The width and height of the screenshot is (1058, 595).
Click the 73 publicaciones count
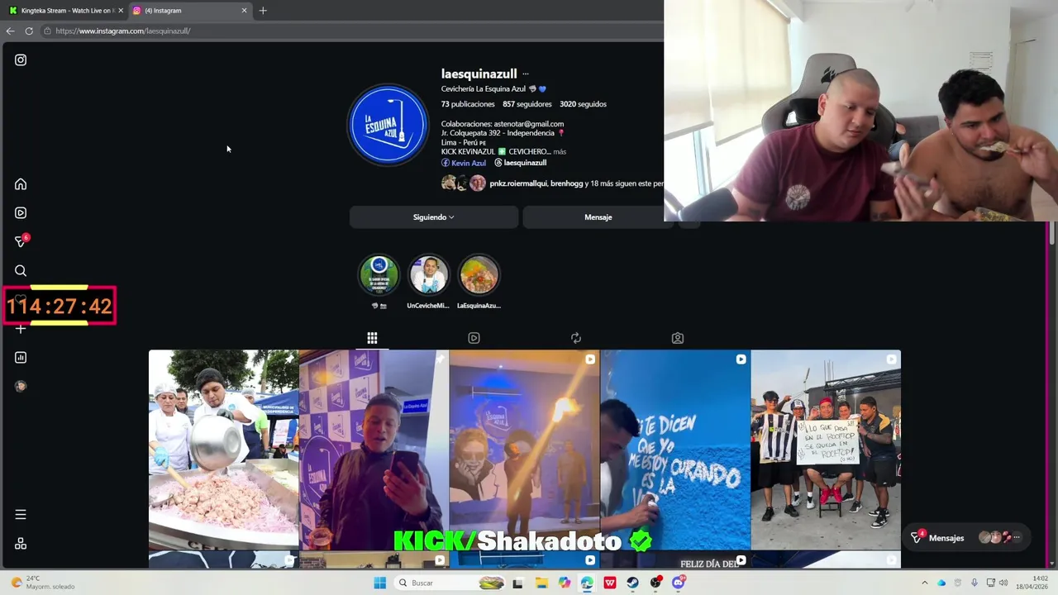click(468, 104)
